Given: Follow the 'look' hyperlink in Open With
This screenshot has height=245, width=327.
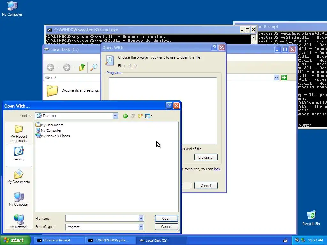Looking at the screenshot, I should [x=217, y=169].
